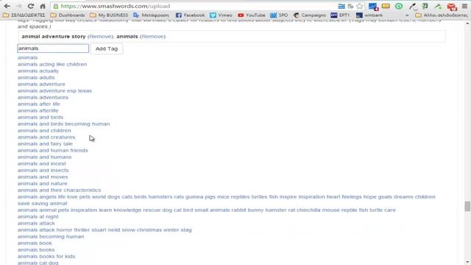Choose 'animals and their characteristics' suggestion
The width and height of the screenshot is (471, 265).
(x=59, y=190)
